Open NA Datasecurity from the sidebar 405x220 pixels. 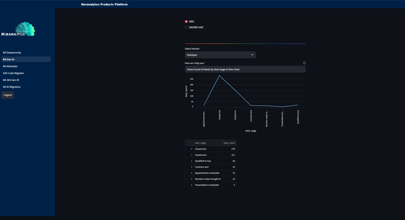tap(12, 52)
